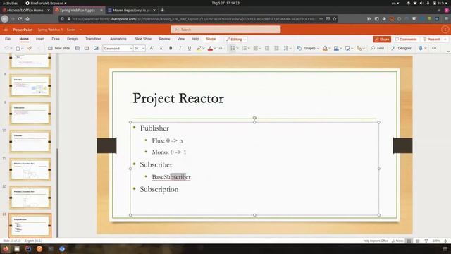
Task: Click the Share button
Action: pyautogui.click(x=382, y=40)
